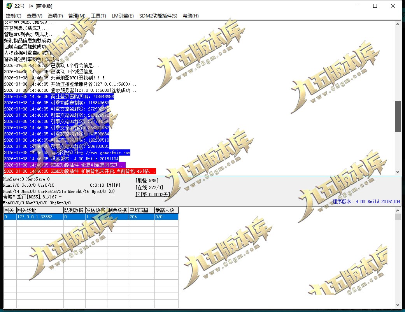The width and height of the screenshot is (405, 312).
Task: Click the 网关地址 column header
Action: point(40,210)
